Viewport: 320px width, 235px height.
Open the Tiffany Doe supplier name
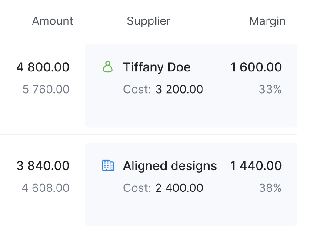point(157,67)
